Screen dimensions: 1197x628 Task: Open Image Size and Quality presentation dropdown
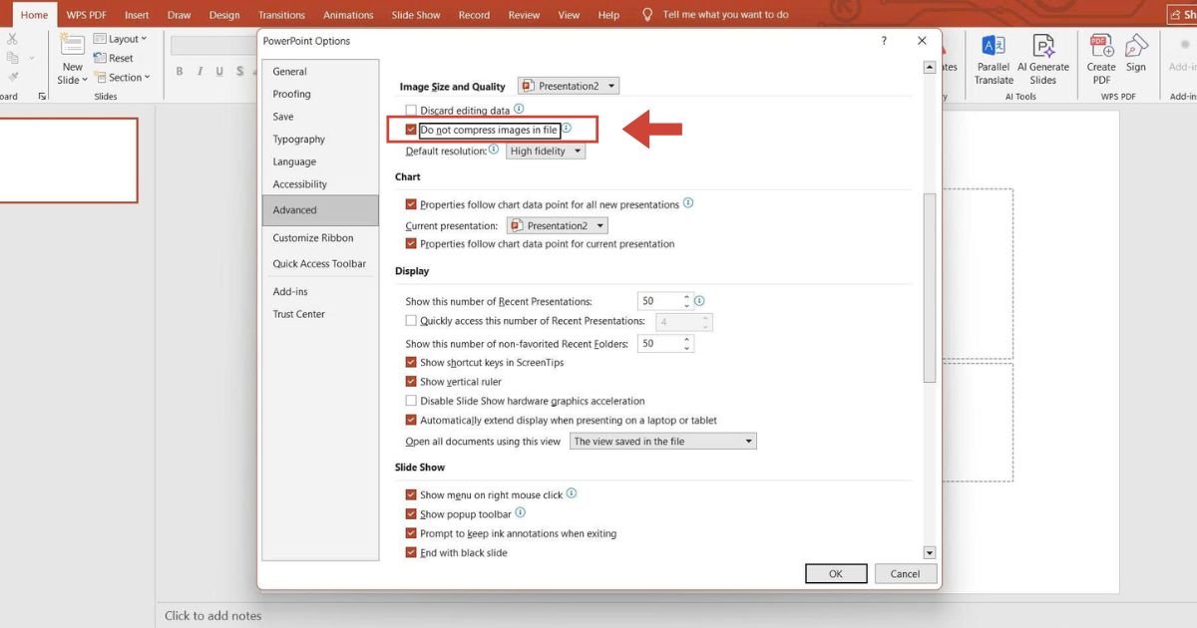point(568,86)
